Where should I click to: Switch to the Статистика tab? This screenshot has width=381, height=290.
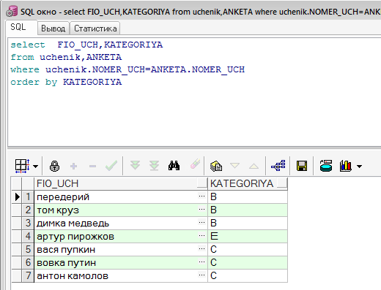coord(95,28)
